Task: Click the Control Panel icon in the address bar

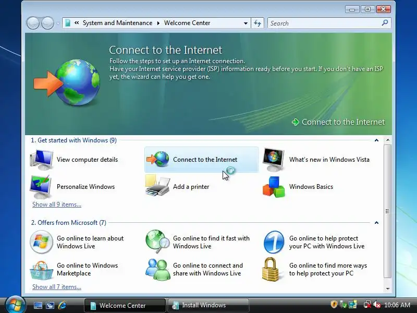Action: coord(68,23)
